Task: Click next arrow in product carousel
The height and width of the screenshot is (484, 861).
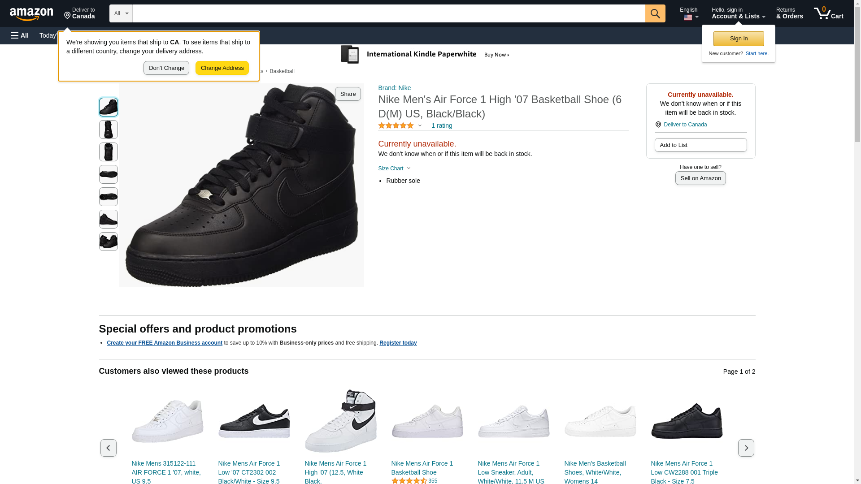Action: (746, 448)
